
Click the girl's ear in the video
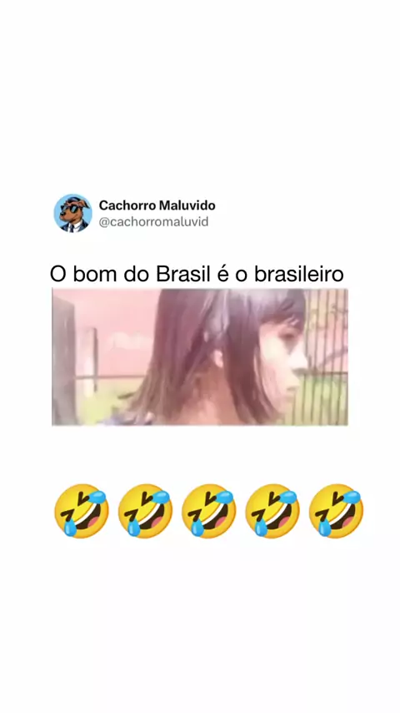(x=218, y=358)
